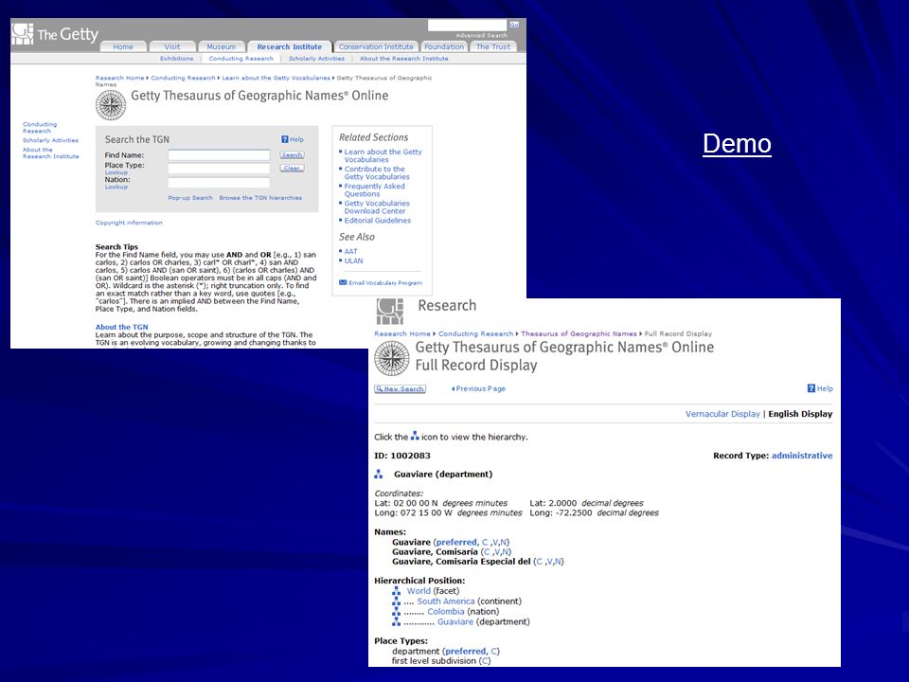Click the World link under Hierarchical Position
Viewport: 909px width, 682px height.
click(x=419, y=591)
